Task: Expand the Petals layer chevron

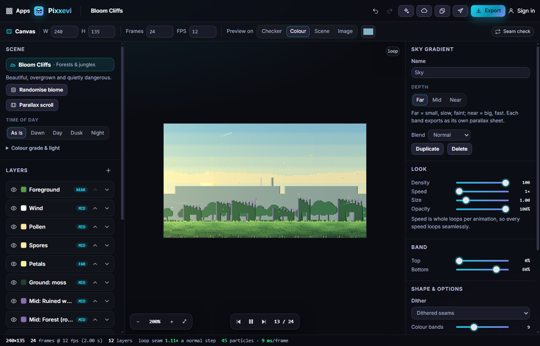Action: [107, 264]
